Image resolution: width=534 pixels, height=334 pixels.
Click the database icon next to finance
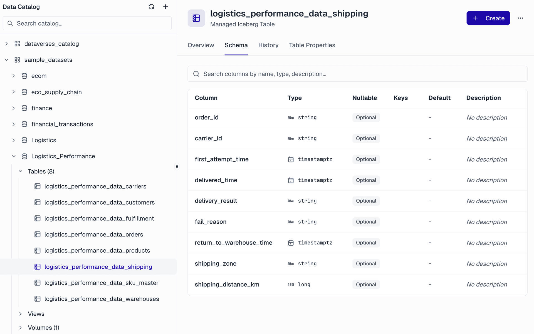click(x=24, y=108)
